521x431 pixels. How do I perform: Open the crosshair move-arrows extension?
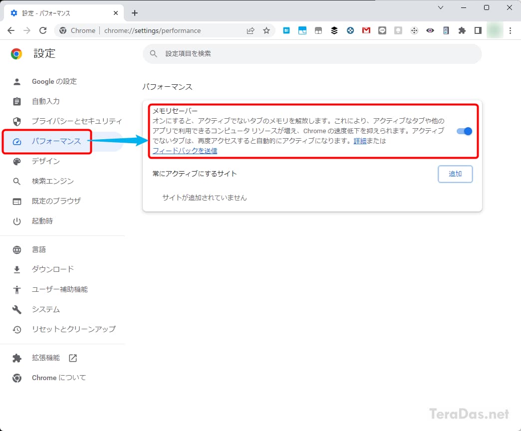[414, 30]
